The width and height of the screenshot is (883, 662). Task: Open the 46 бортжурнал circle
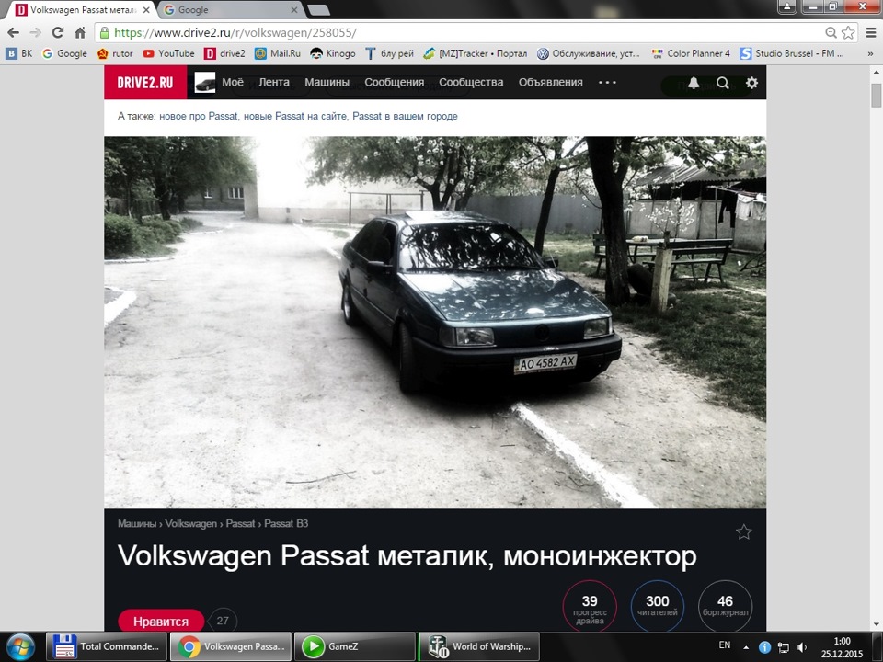(x=726, y=607)
